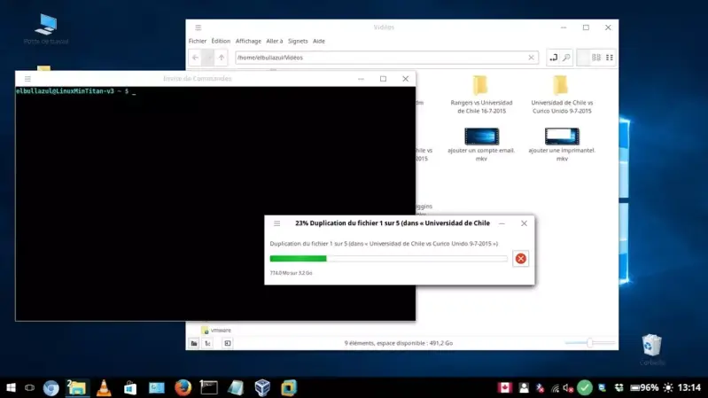708x398 pixels.
Task: Launch VirtualBox from taskbar
Action: pyautogui.click(x=262, y=387)
